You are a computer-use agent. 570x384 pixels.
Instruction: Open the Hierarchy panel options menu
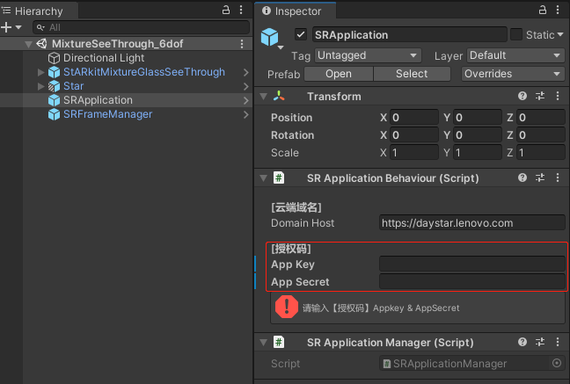pyautogui.click(x=241, y=11)
